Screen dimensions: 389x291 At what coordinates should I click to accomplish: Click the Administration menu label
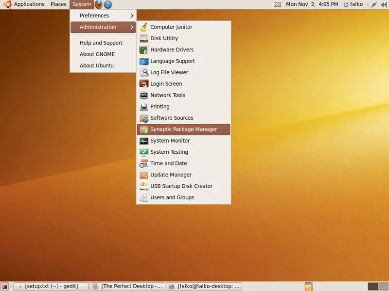[x=98, y=27]
